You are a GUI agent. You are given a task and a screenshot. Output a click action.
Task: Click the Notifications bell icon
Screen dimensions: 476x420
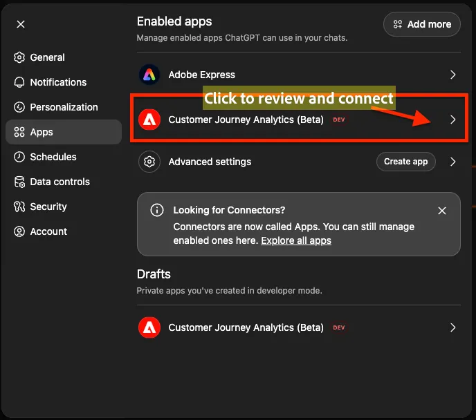pyautogui.click(x=19, y=82)
